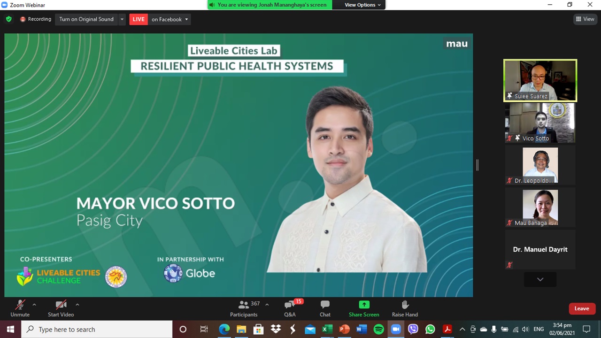601x338 pixels.
Task: Click the 'Liveable Cities Lab' heading
Action: (233, 51)
